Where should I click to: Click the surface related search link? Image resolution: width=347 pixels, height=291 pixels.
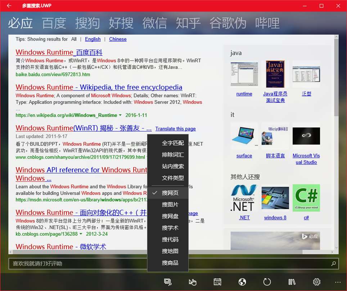[x=244, y=156]
